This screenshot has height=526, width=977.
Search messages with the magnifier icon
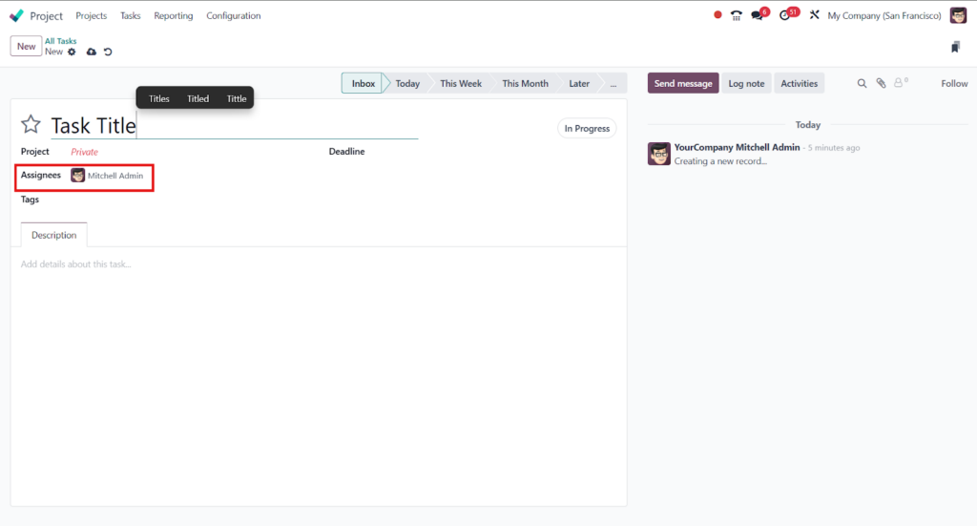coord(862,83)
